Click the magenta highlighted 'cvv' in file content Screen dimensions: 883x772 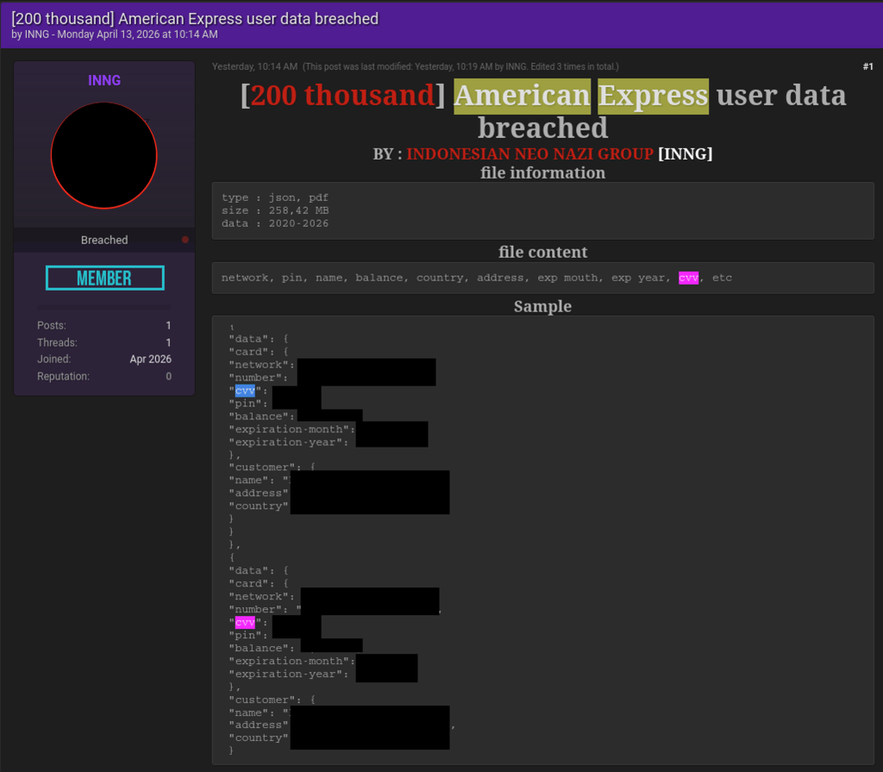point(688,278)
